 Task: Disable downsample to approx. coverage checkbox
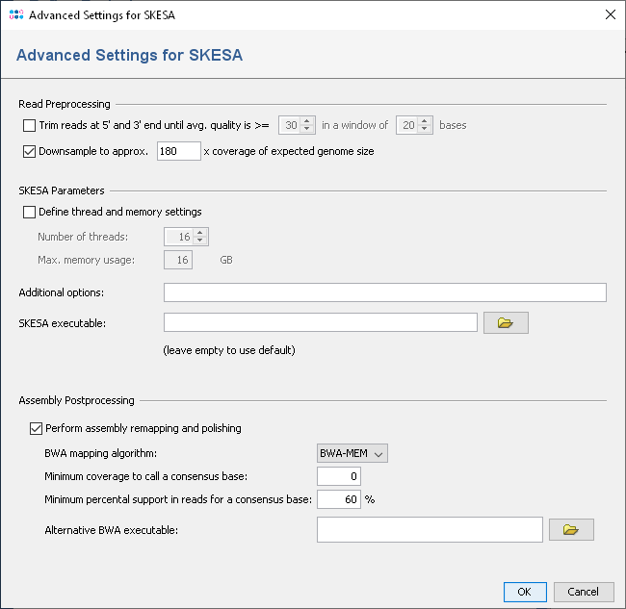28,151
